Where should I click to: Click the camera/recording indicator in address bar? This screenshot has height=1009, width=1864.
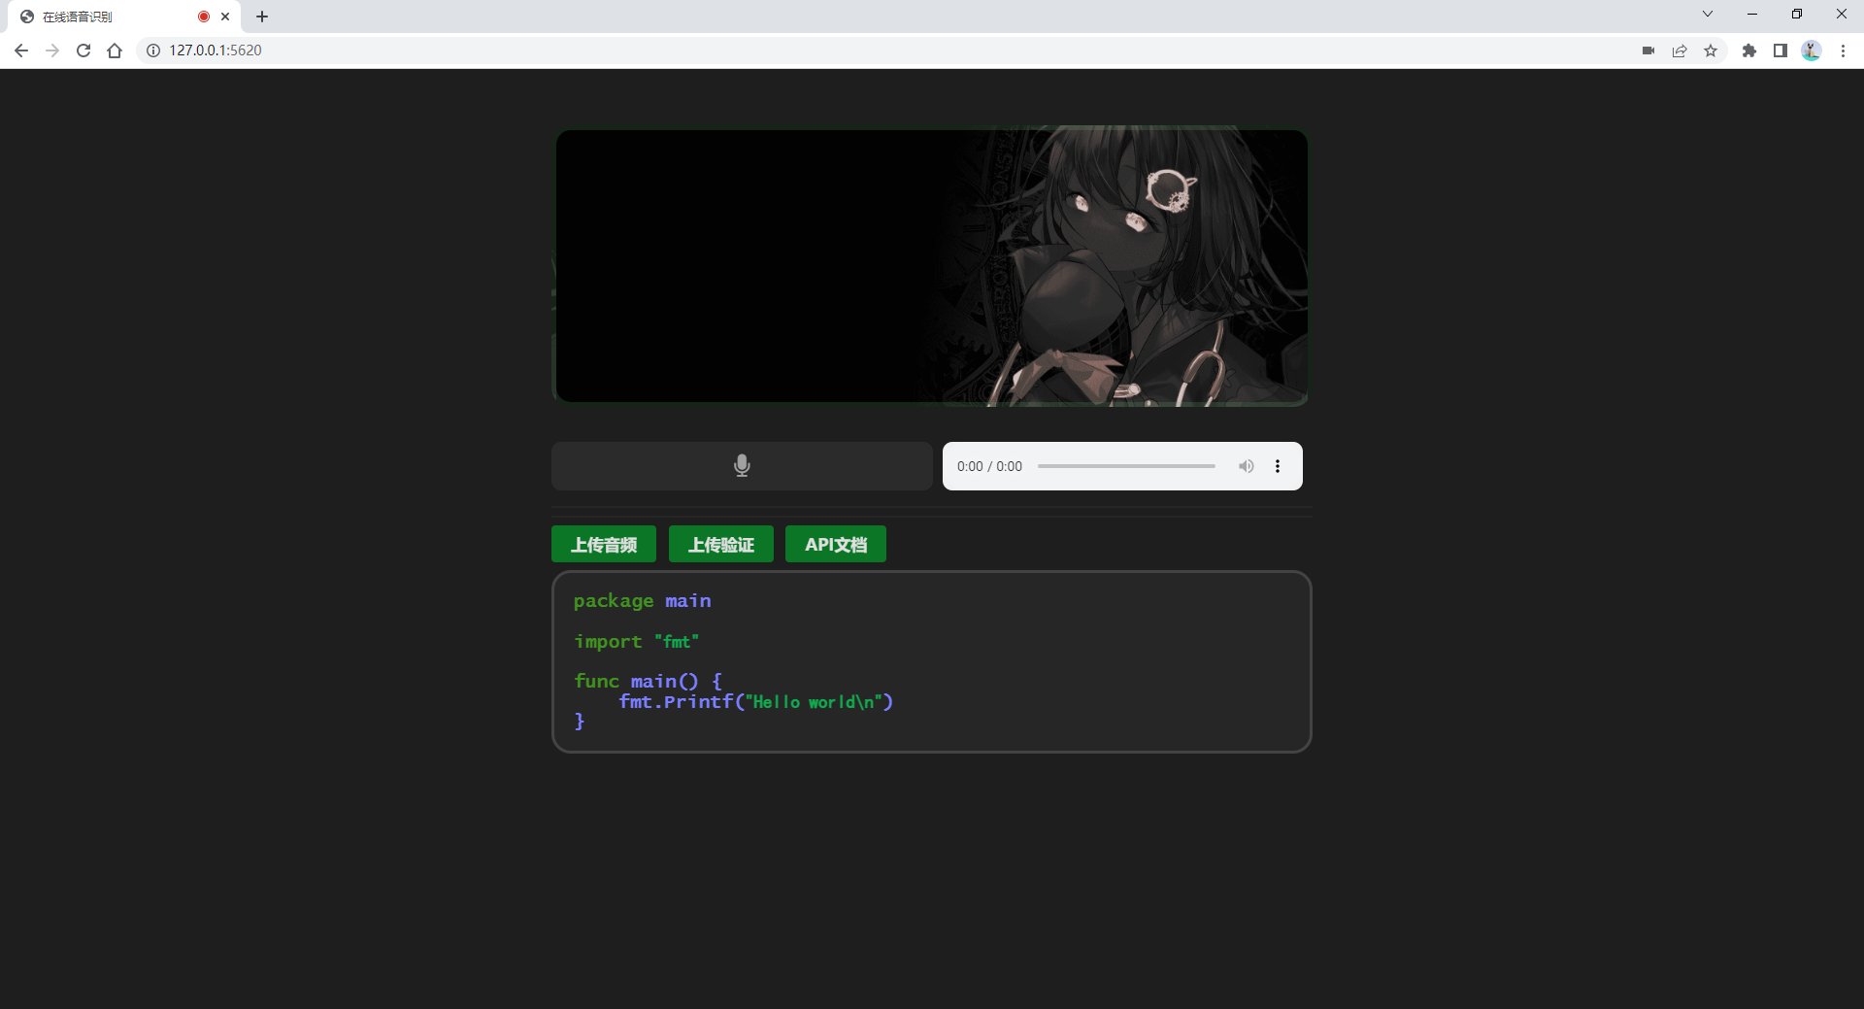tap(1648, 50)
